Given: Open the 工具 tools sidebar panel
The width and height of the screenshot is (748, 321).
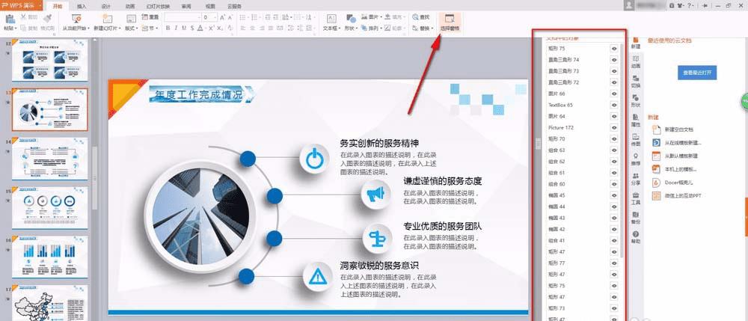Looking at the screenshot, I should 635,198.
